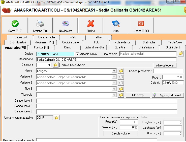Open folder icon next to Marca dropdown

point(121,71)
